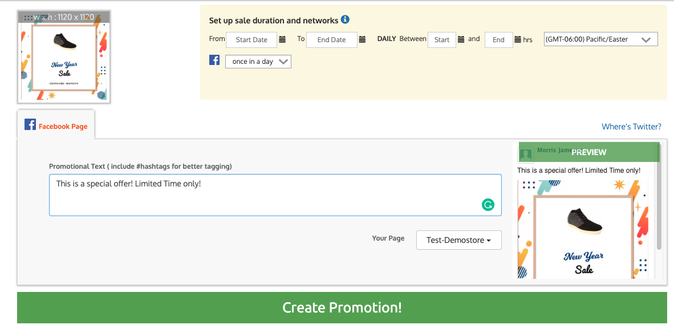Switch to the Facebook Page tab

point(56,125)
